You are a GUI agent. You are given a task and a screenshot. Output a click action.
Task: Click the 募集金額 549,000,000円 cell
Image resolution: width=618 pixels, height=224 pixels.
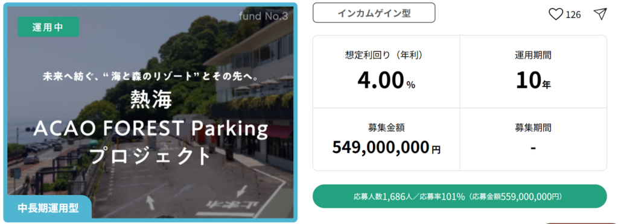[x=386, y=140]
